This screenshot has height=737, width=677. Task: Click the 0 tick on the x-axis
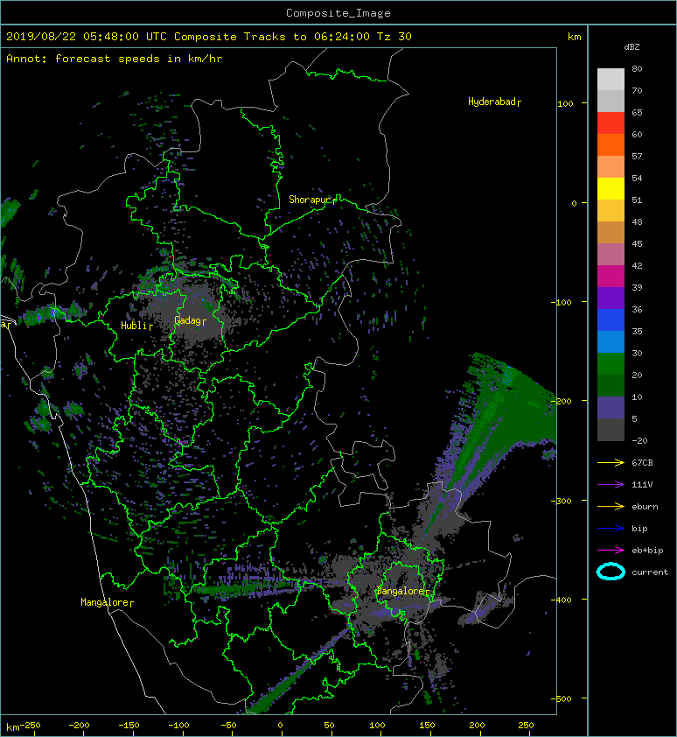point(280,726)
